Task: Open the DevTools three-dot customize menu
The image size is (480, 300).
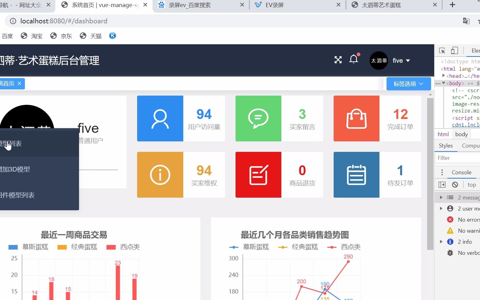Action: click(x=442, y=172)
